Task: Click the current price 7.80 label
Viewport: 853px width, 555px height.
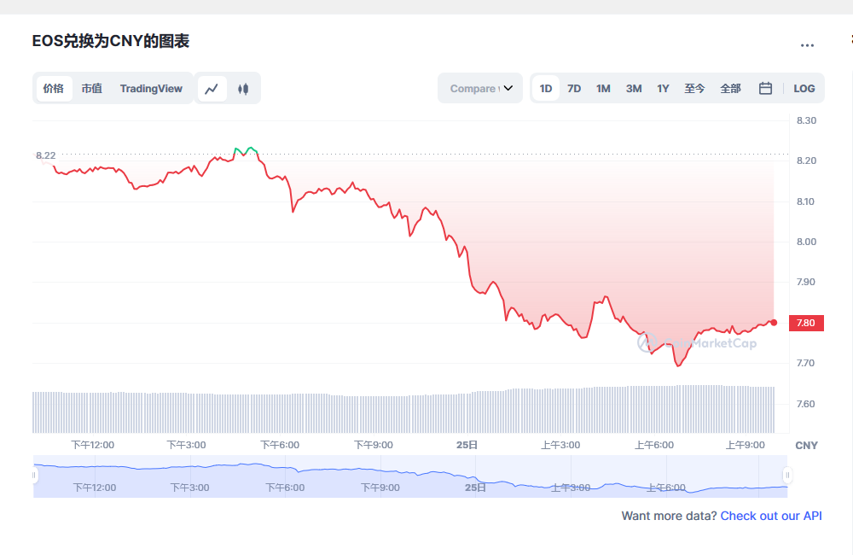Action: click(x=806, y=323)
